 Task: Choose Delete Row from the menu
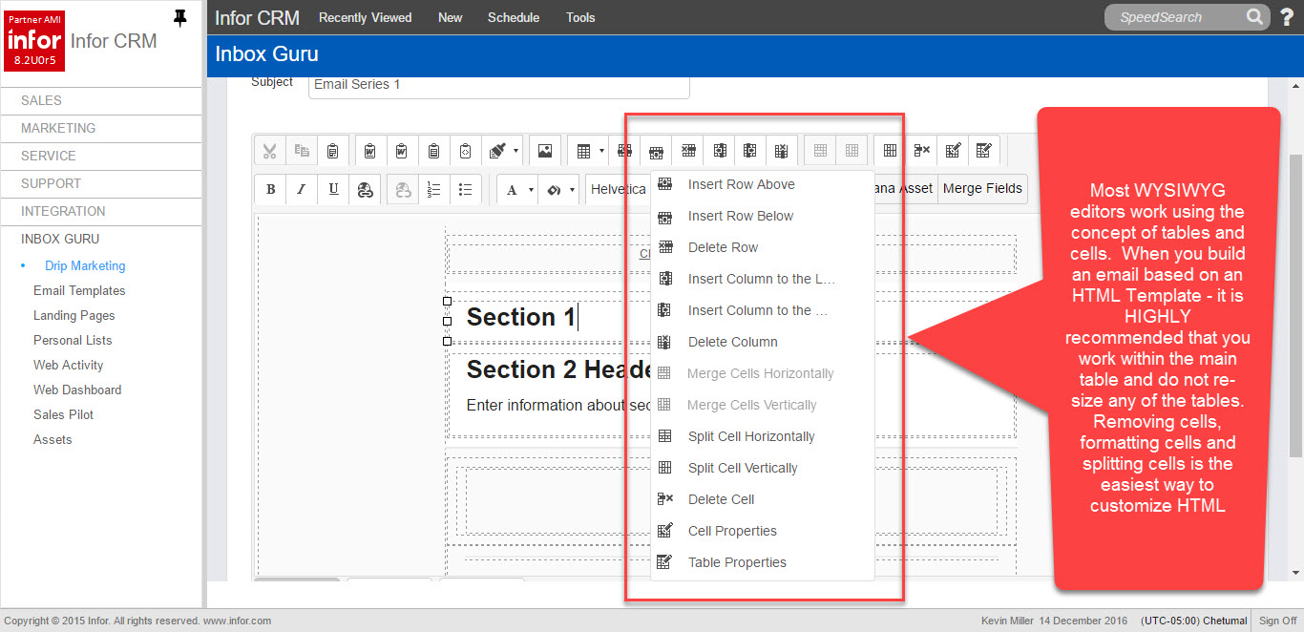click(762, 247)
